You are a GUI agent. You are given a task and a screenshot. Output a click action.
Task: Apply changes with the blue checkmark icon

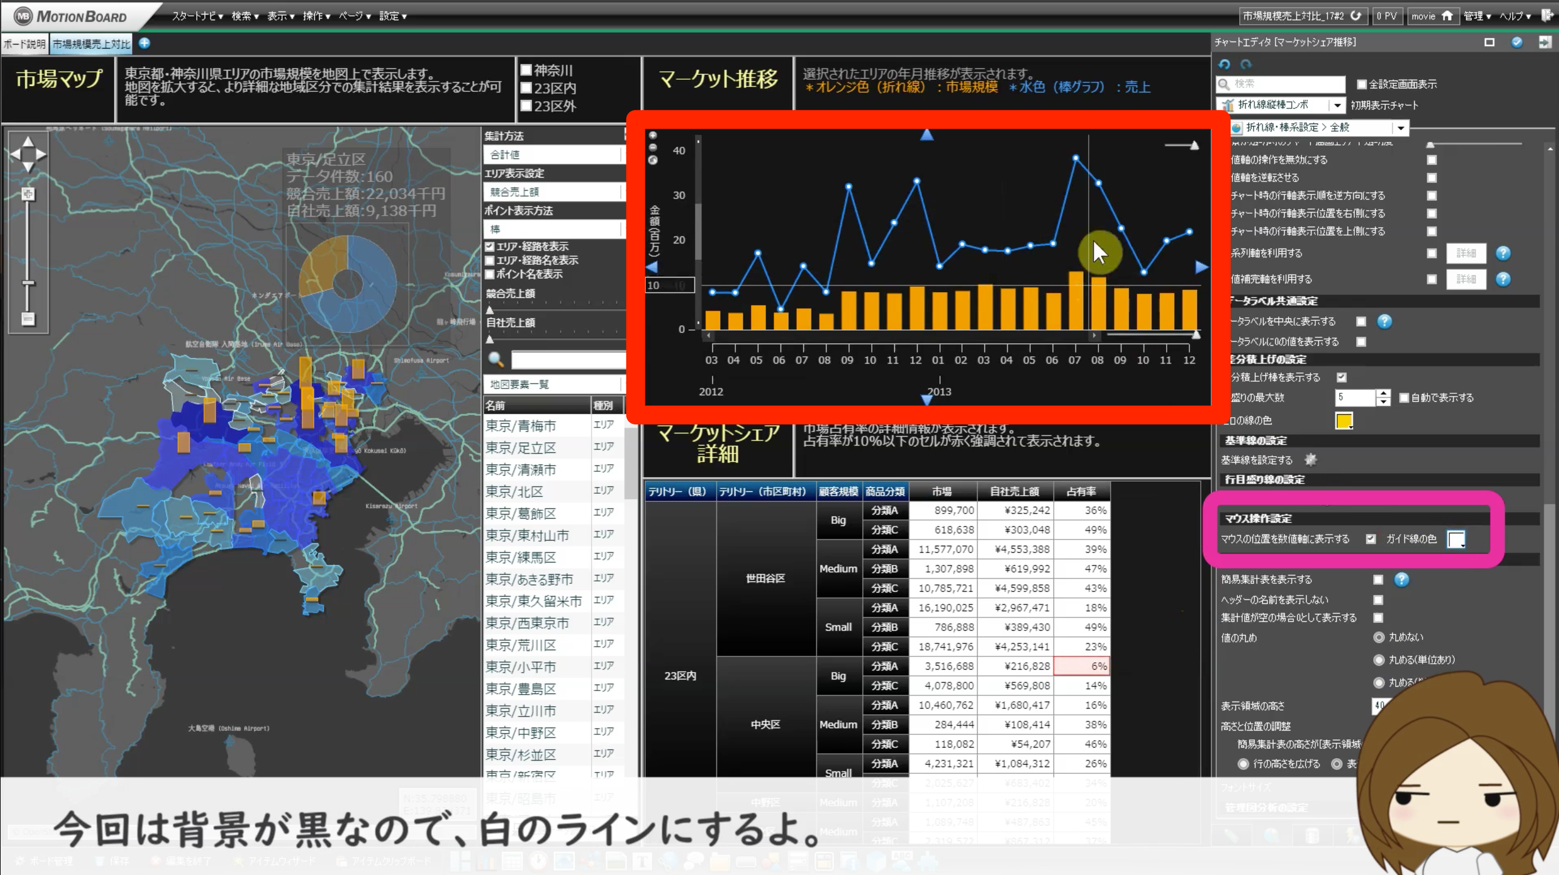[1517, 42]
